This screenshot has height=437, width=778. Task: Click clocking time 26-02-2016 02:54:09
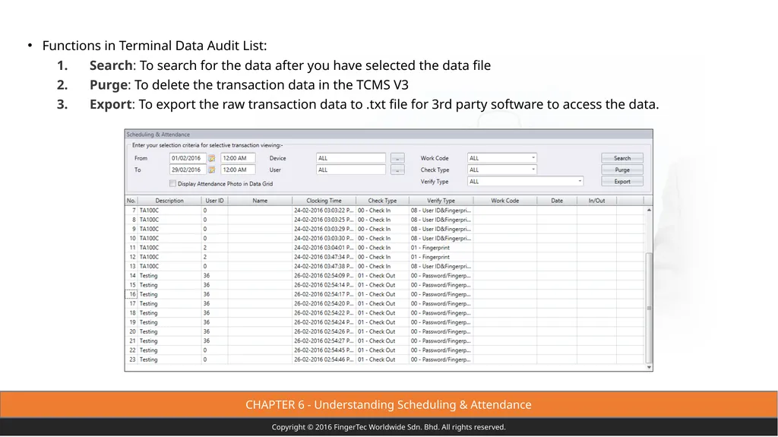(x=324, y=276)
